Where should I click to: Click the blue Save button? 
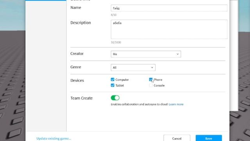click(209, 138)
